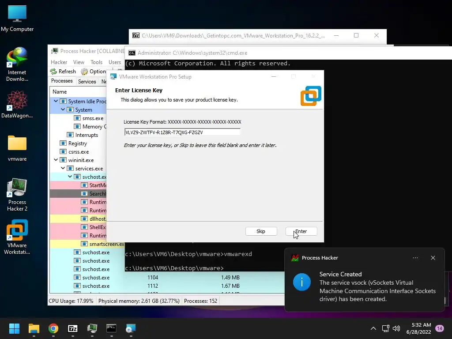Show hidden system tray icons
This screenshot has width=452, height=339.
point(373,328)
